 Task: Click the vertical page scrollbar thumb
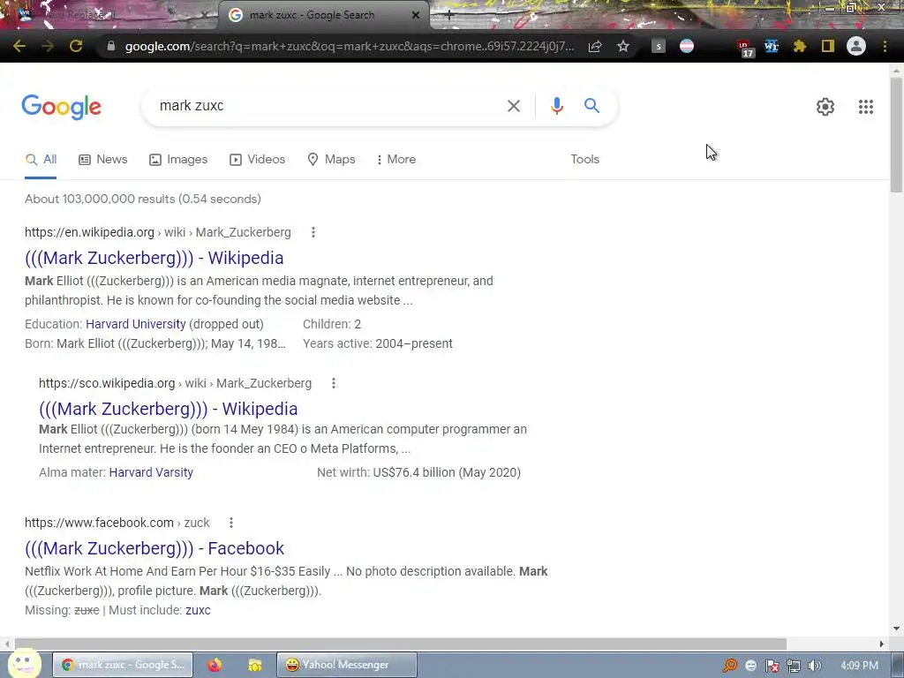[x=896, y=135]
